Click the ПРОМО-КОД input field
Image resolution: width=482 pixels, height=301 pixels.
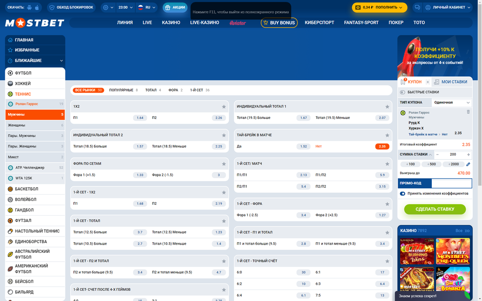[x=452, y=183]
